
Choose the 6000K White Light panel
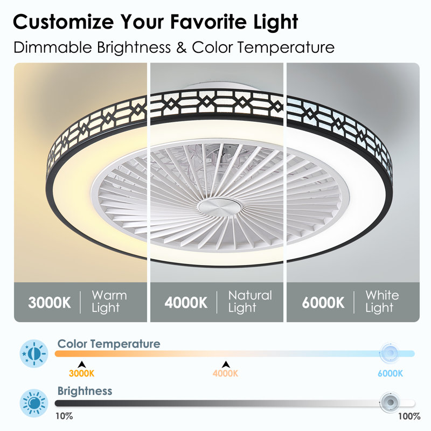click(353, 302)
